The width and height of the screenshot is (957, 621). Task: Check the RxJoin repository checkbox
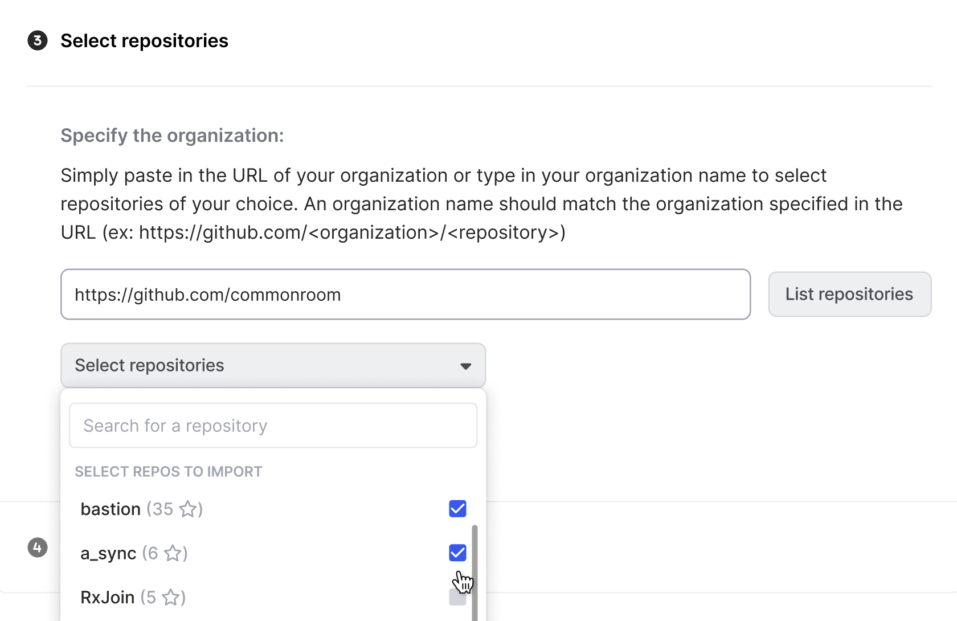tap(457, 597)
